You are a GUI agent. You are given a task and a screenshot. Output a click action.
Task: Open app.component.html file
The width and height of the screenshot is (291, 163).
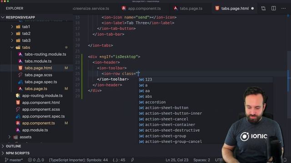tap(41, 103)
